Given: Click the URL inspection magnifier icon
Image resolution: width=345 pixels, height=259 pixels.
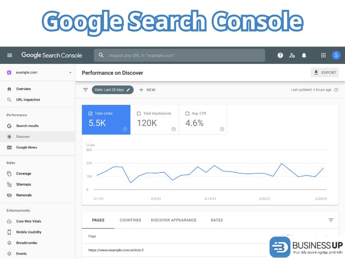Looking at the screenshot, I should pos(9,100).
